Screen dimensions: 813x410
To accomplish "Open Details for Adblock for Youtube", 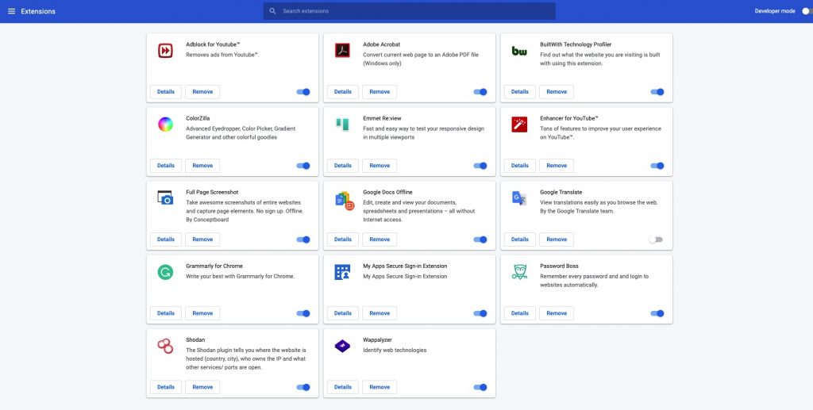I will coord(166,92).
